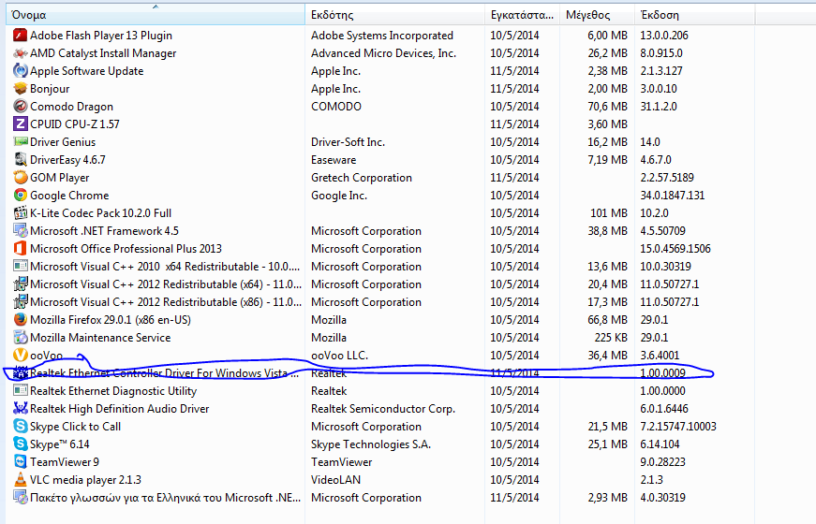Select the TeamViewer 9 program name

tap(64, 461)
